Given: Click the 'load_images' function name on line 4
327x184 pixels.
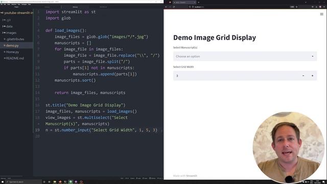Looking at the screenshot, I should point(67,31).
